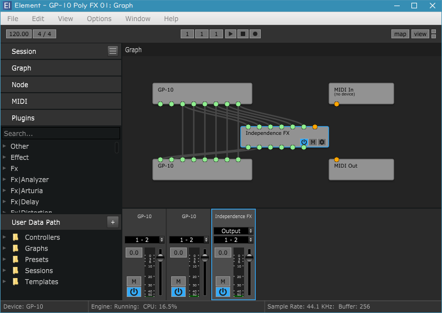442x313 pixels.
Task: Click first green output port of top GP-10
Action: coord(160,104)
